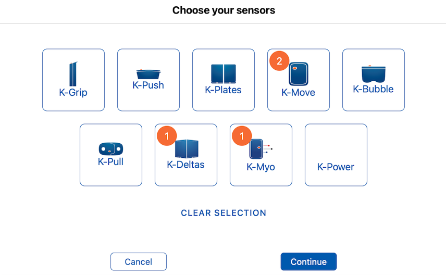Click the orange badge 1 on K-Myo
The image size is (446, 275).
[x=242, y=136]
